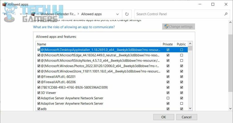Toggle Private for @FirewallAPI.dll,-80201
This screenshot has width=233, height=123.
168,76
